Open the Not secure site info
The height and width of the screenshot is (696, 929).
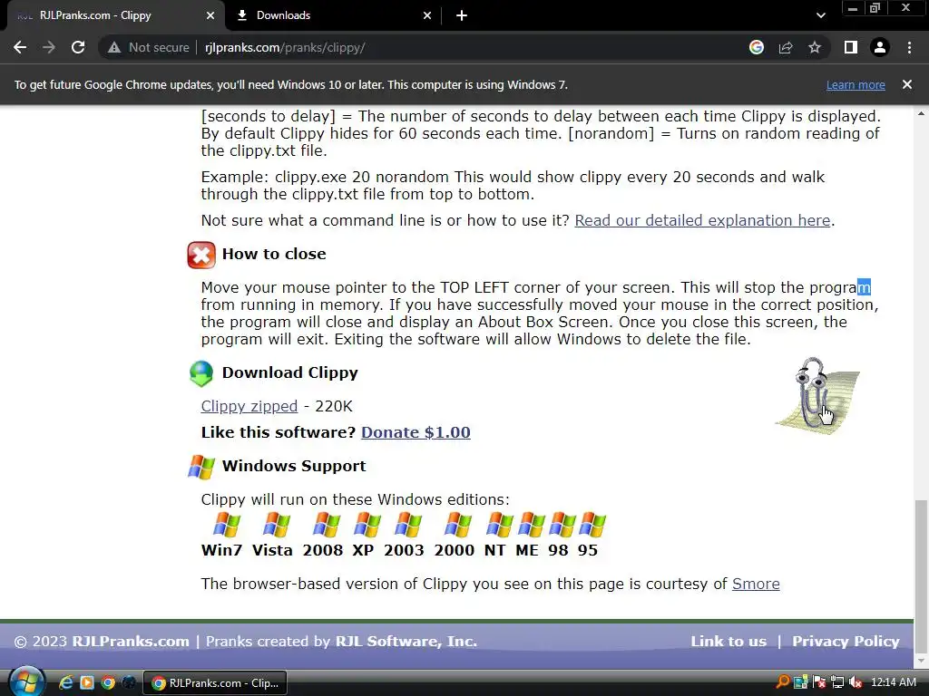(148, 47)
